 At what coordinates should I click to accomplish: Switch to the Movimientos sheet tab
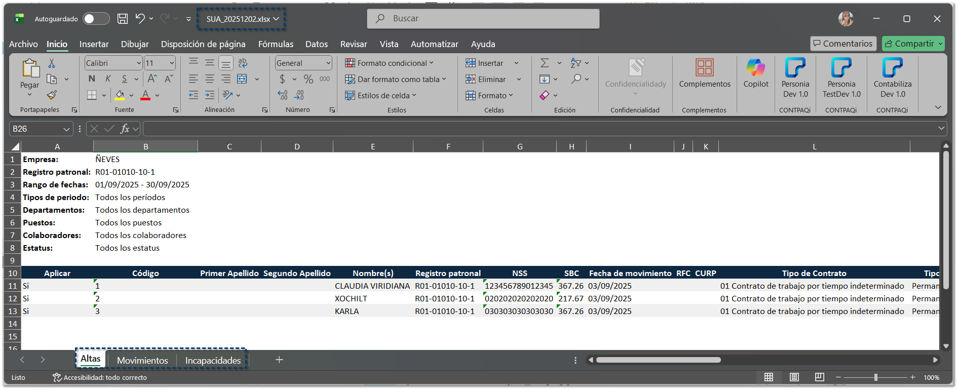pos(142,360)
